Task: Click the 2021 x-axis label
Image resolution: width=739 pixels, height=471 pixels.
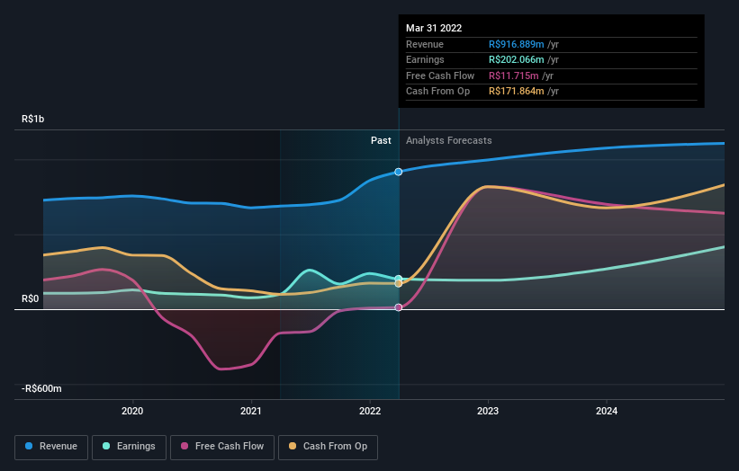Action: click(x=251, y=411)
